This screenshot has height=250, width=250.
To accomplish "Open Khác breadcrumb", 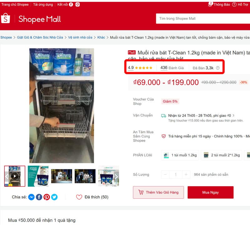I will point(101,37).
